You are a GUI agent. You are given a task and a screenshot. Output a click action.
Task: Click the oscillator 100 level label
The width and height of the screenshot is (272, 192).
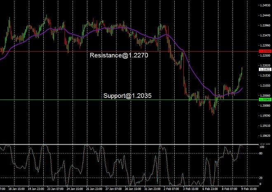click(262, 147)
